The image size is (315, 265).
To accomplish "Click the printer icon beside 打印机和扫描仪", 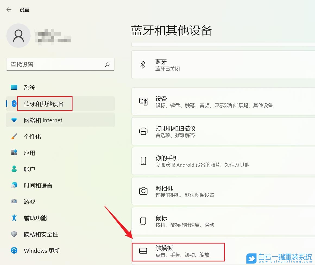I will coord(143,131).
